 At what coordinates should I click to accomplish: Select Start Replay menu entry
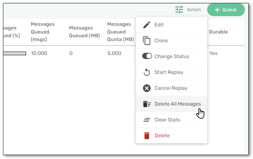[x=171, y=72]
